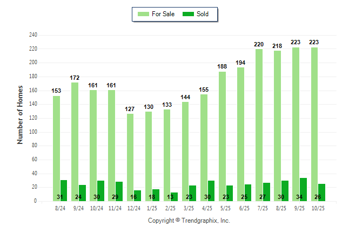Click the 7/25 For Sale bar labeled 220
The width and height of the screenshot is (349, 234).
[x=259, y=125]
